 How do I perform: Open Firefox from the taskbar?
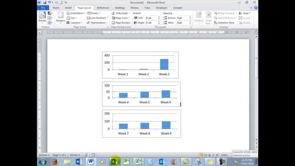(55, 162)
